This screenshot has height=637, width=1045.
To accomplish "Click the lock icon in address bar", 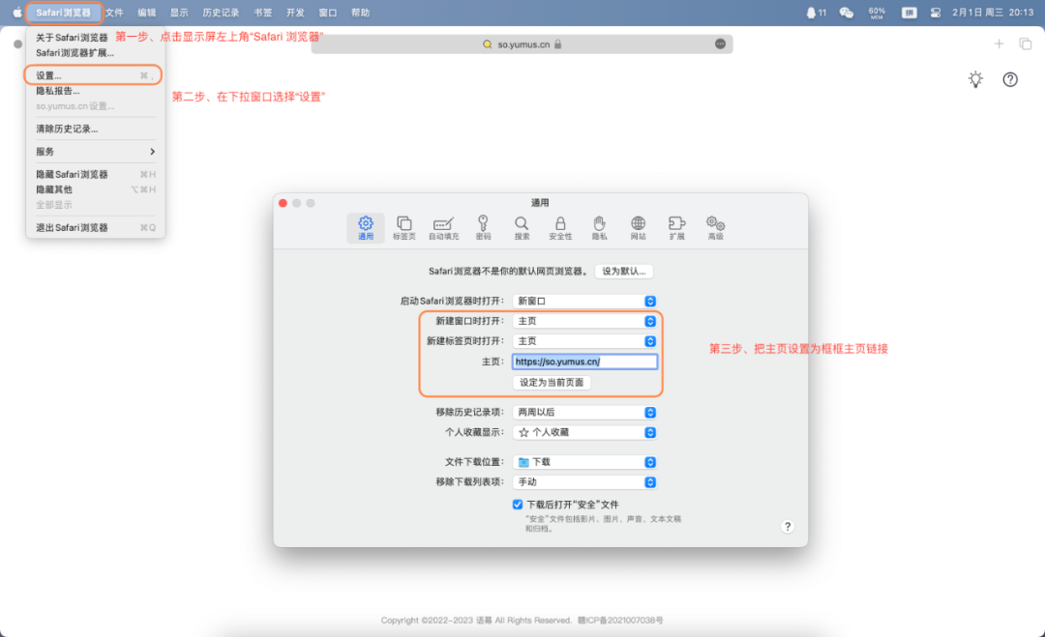I will pos(558,43).
